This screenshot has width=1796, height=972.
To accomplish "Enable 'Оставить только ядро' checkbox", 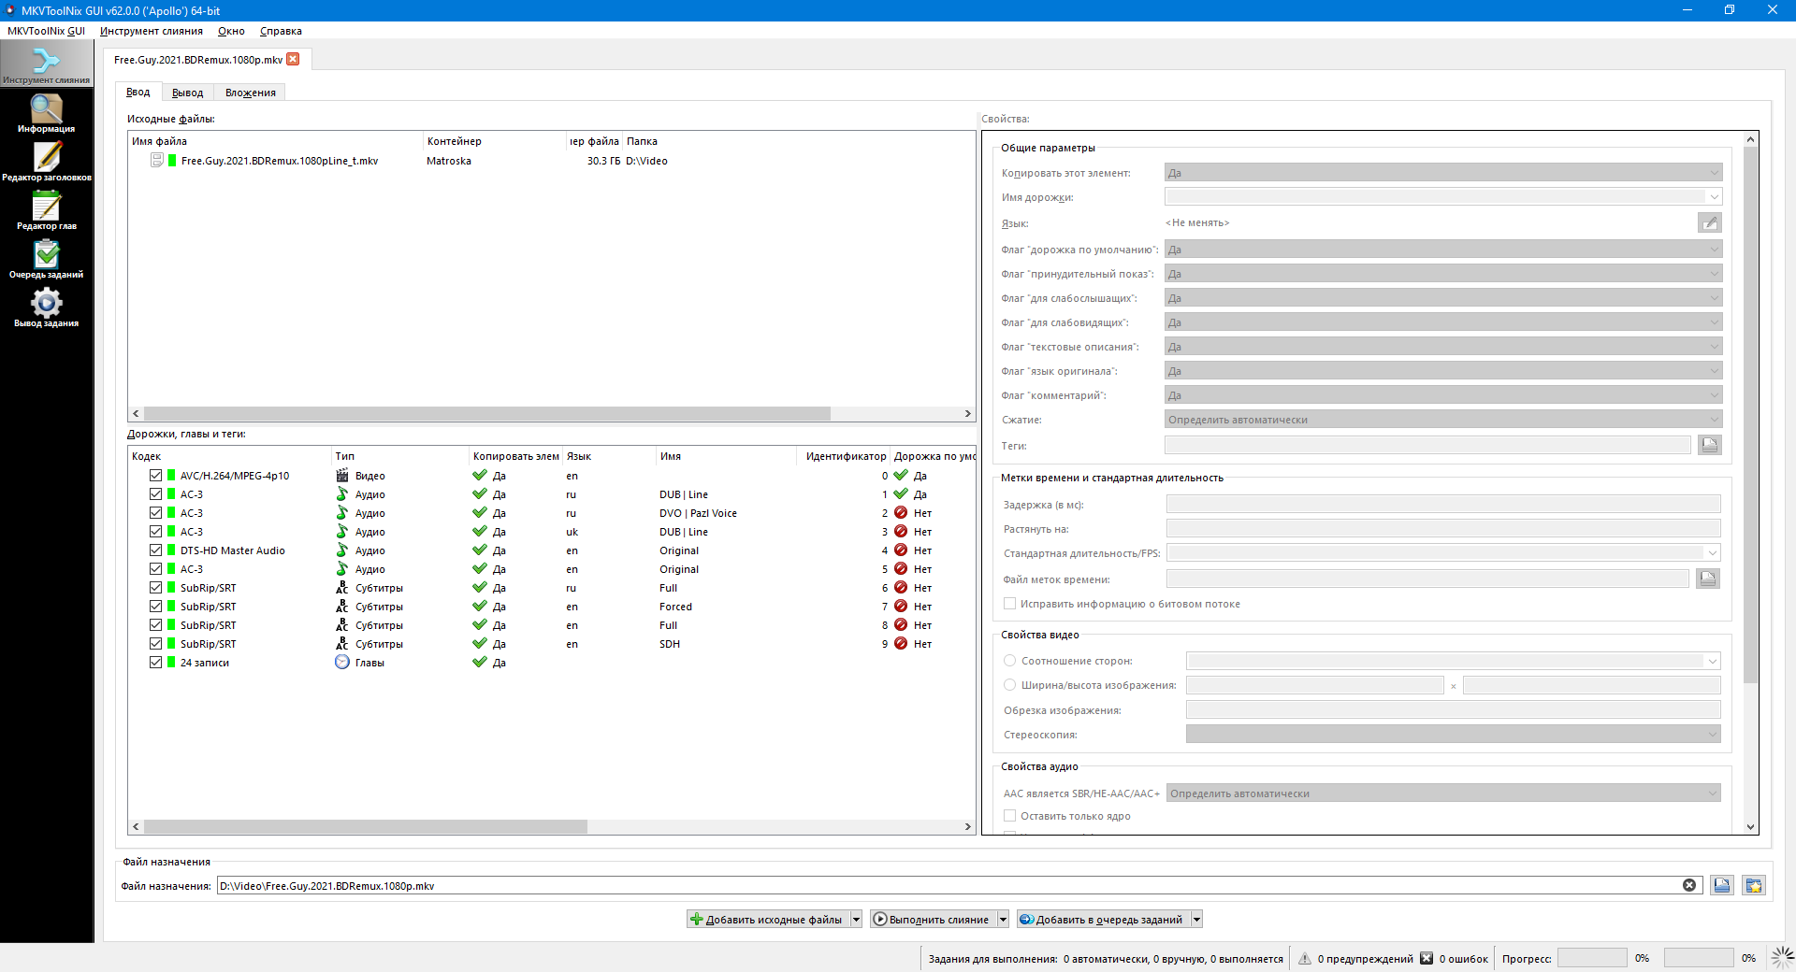I will pyautogui.click(x=1010, y=815).
